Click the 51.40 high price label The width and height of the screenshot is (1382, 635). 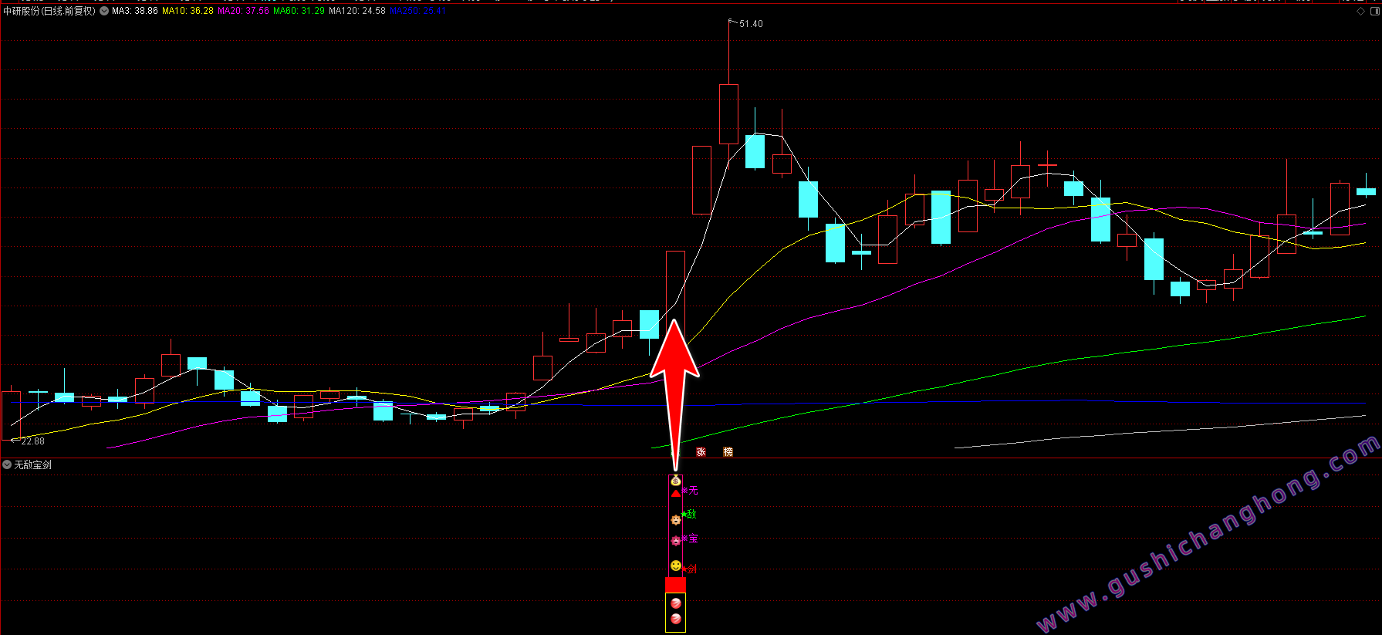751,24
